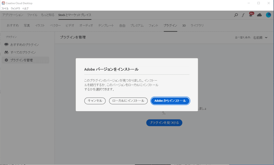Select the 写真 category tab
Image resolution: width=274 pixels, height=165 pixels.
27,25
